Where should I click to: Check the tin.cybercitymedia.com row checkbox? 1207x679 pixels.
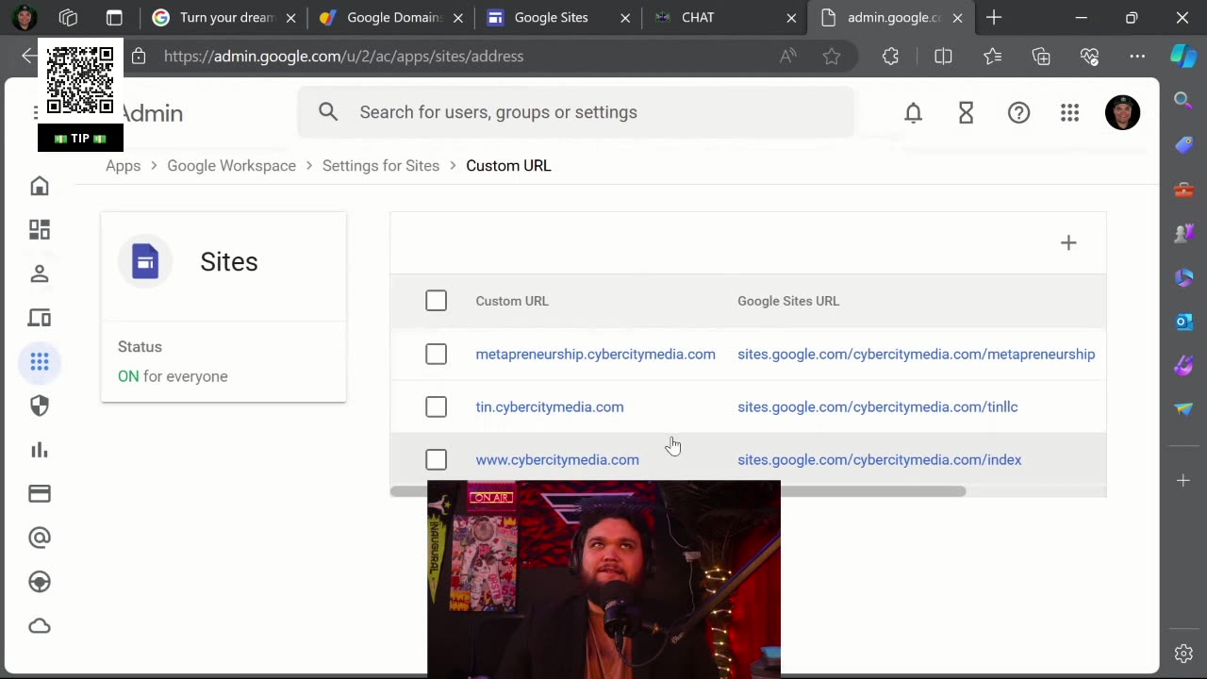pos(436,406)
